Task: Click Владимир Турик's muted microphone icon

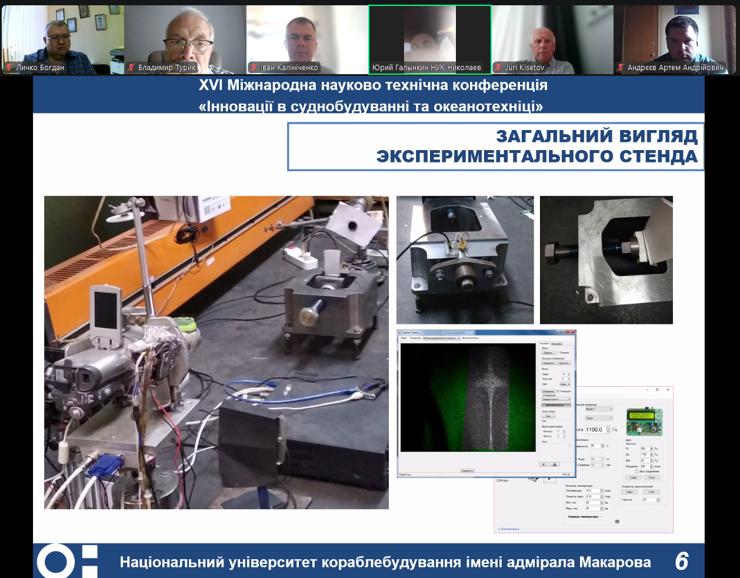Action: pyautogui.click(x=132, y=68)
